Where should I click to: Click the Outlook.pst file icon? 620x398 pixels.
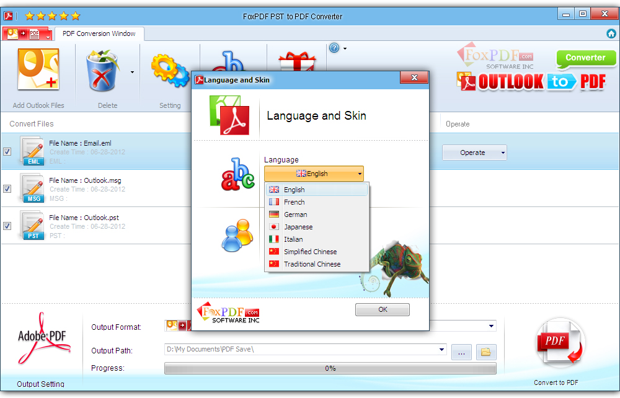click(x=32, y=225)
